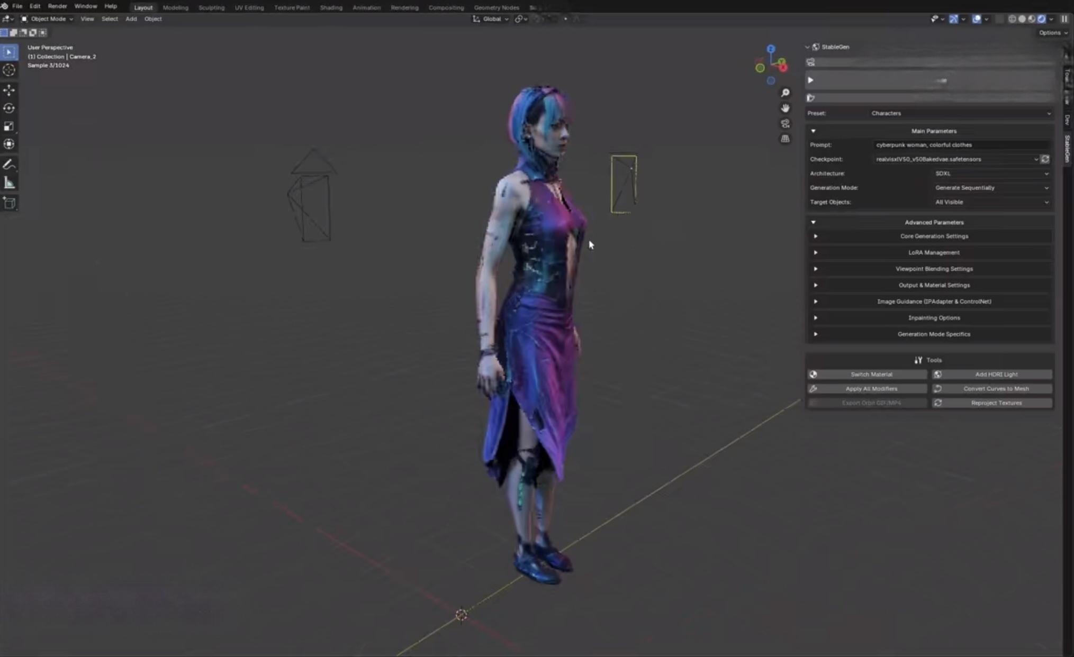Open the Architecture SDXL dropdown
The image size is (1074, 657).
tap(991, 174)
